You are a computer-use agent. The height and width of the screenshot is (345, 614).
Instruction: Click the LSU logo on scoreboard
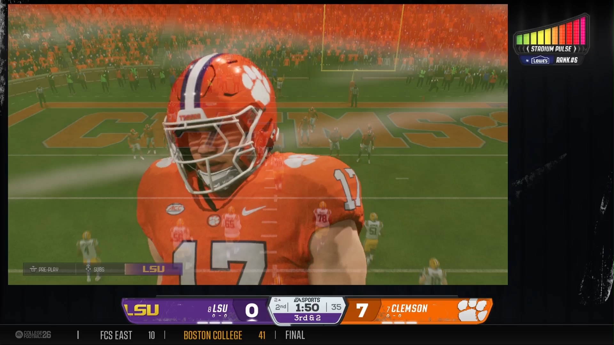142,310
